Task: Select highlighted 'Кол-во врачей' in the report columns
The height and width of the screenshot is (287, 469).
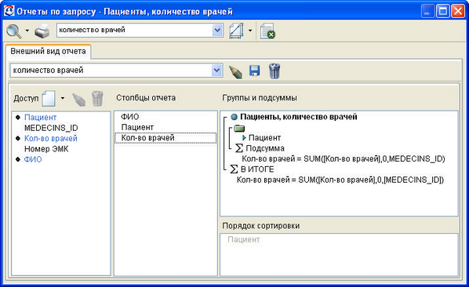Action: [165, 138]
